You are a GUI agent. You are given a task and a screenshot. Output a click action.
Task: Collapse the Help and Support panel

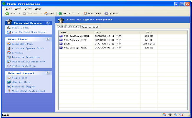(x=48, y=73)
